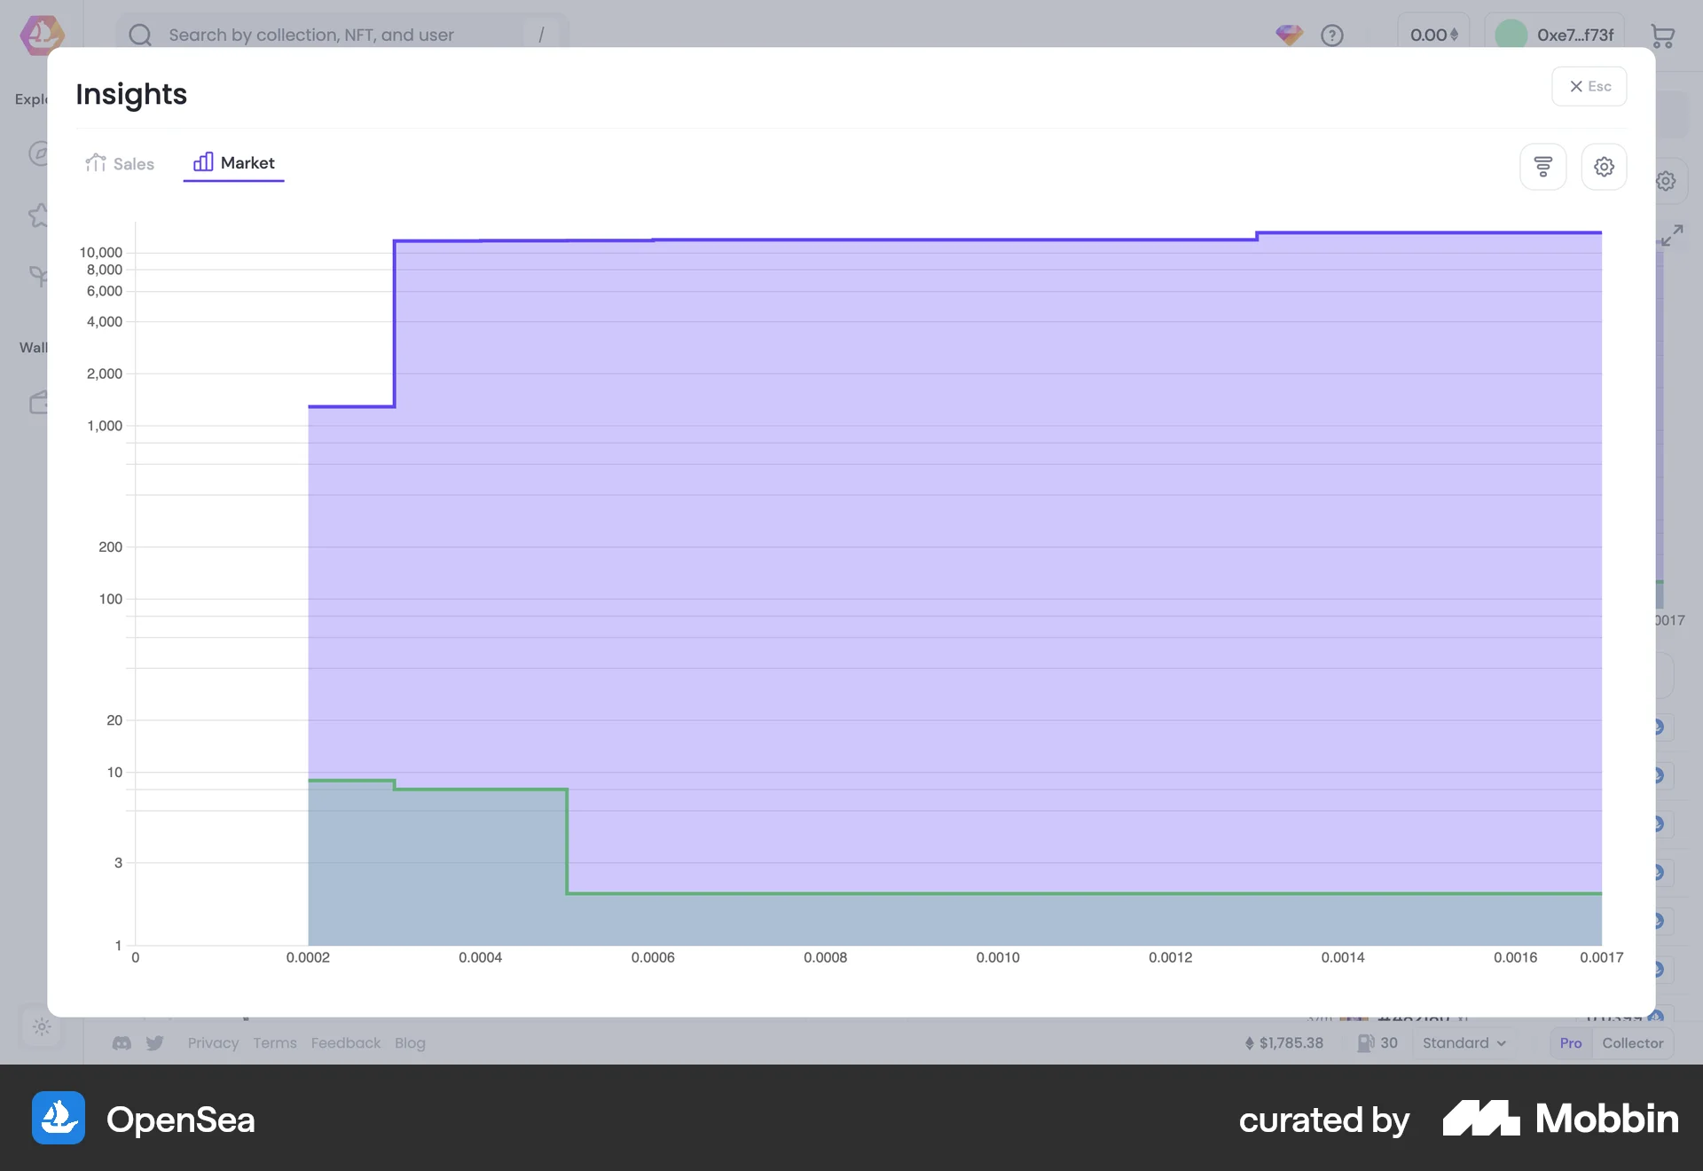Image resolution: width=1703 pixels, height=1171 pixels.
Task: Click the Feedback link
Action: coord(346,1043)
